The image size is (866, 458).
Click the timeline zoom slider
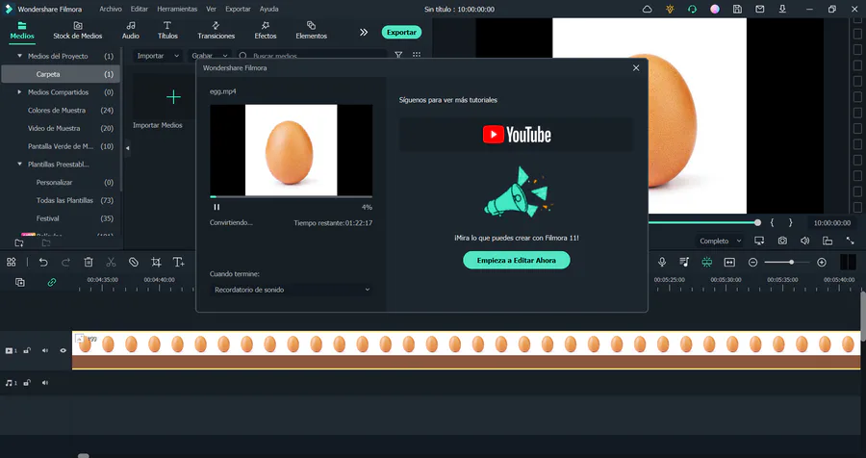click(x=787, y=263)
